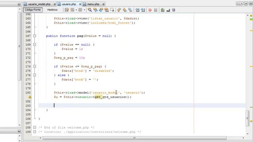Switch to menu.php tab
This screenshot has height=142, width=253.
[93, 4]
